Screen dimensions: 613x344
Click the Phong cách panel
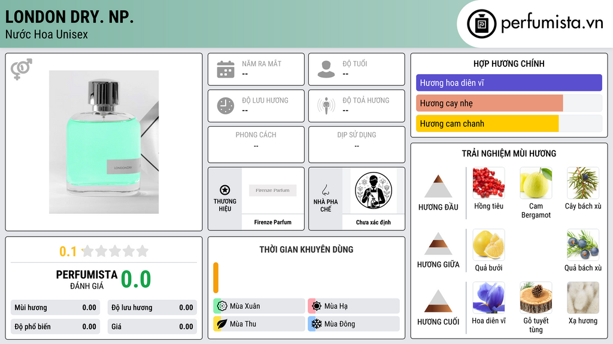pos(256,145)
